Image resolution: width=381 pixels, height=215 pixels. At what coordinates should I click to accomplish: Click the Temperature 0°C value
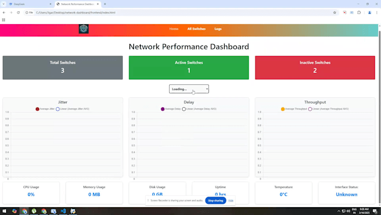284,194
